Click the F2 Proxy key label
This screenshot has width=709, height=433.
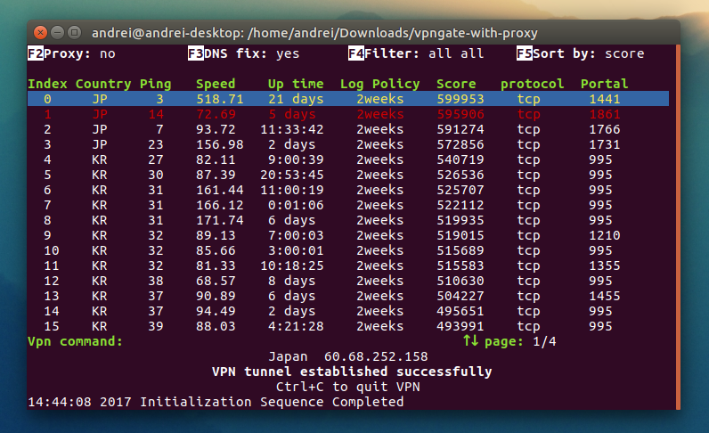[x=36, y=53]
